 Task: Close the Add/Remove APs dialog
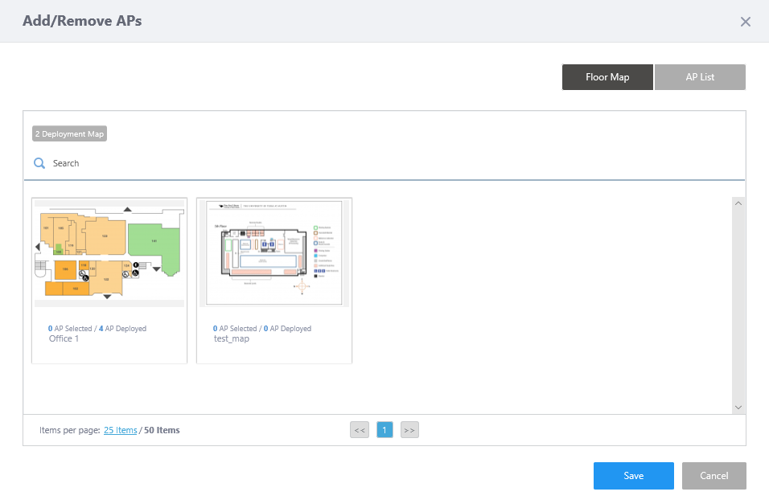point(745,22)
